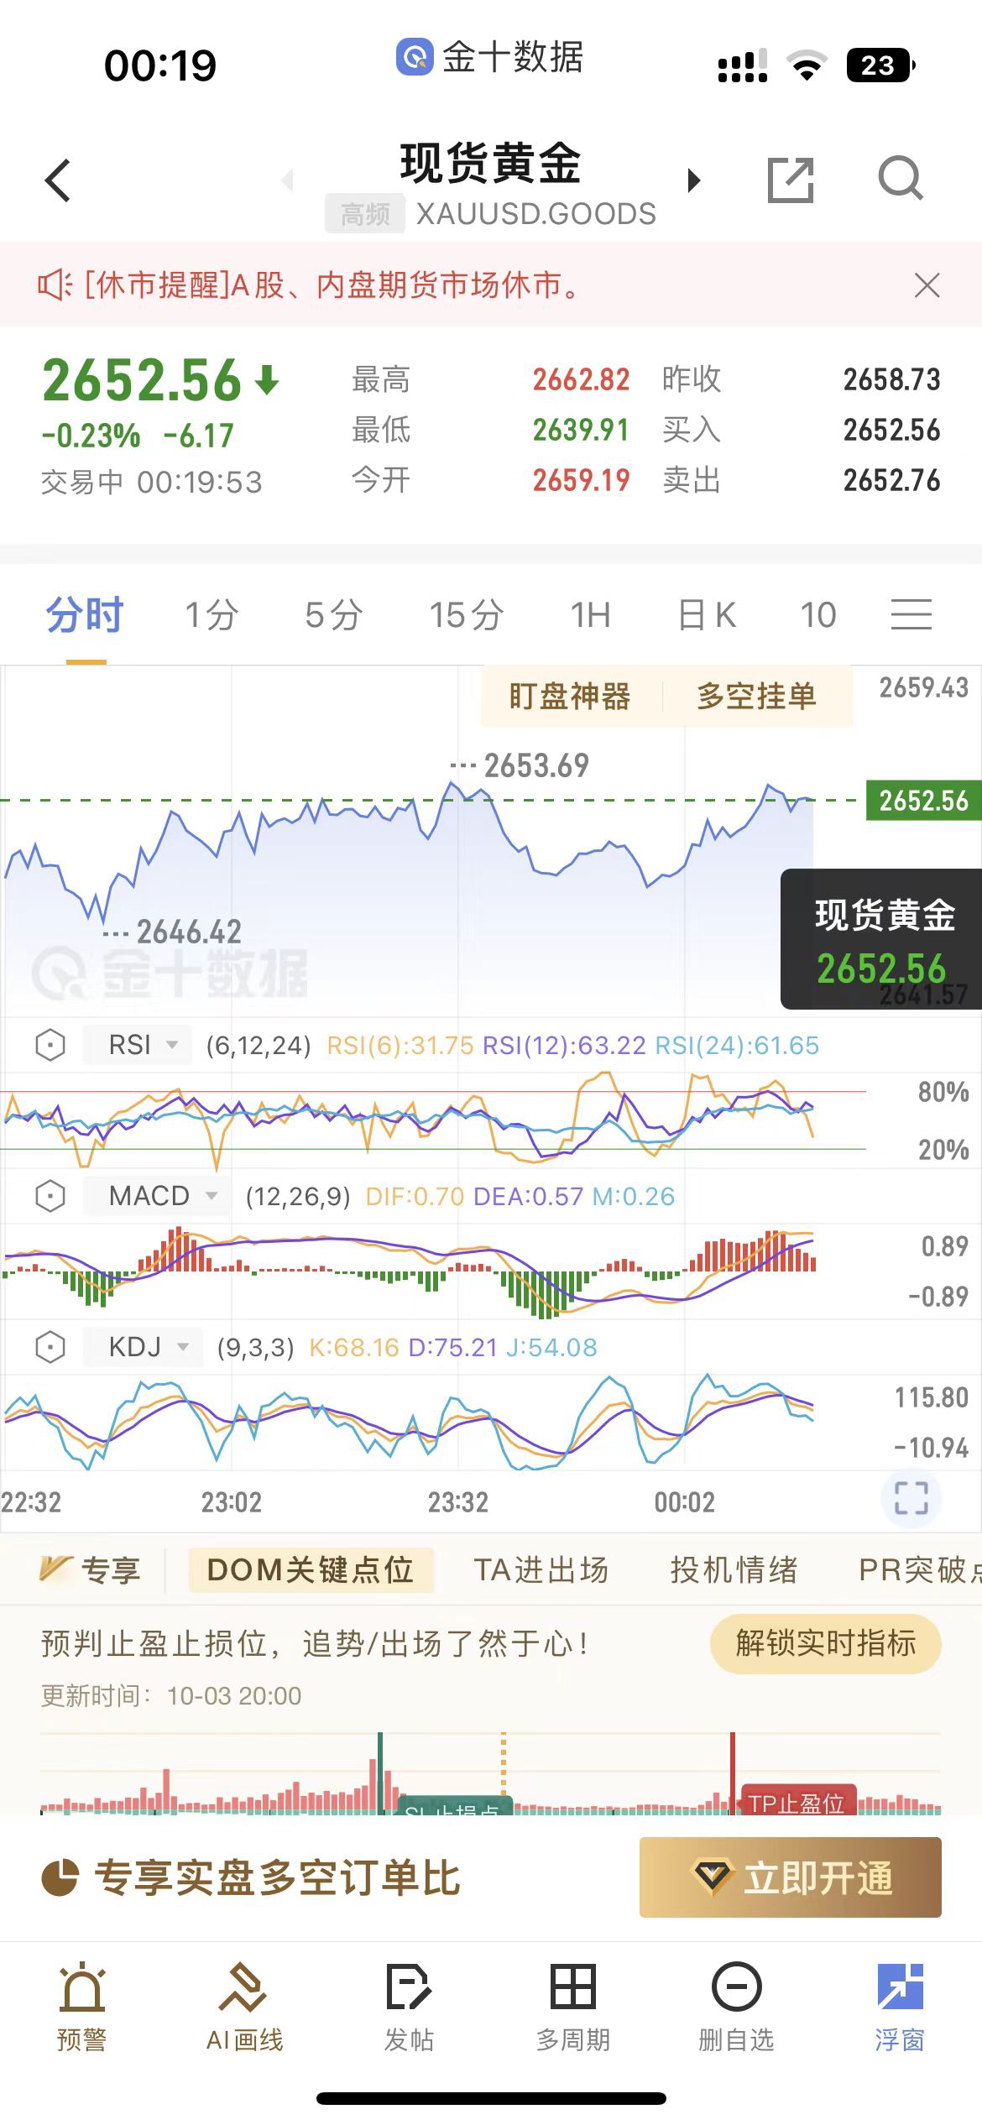Tap the search magnifier icon

pyautogui.click(x=901, y=179)
